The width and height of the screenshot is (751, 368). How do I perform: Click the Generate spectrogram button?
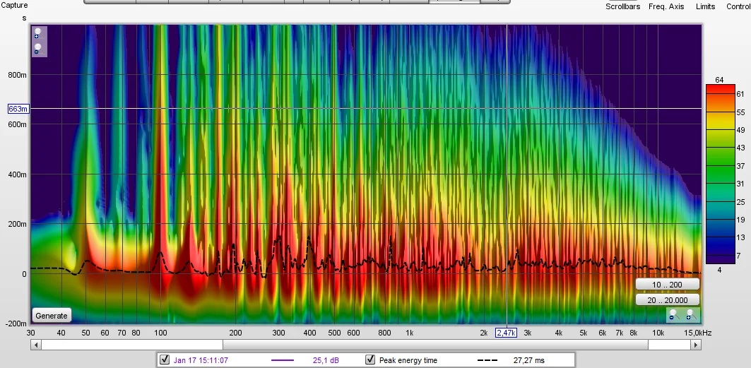(x=52, y=316)
